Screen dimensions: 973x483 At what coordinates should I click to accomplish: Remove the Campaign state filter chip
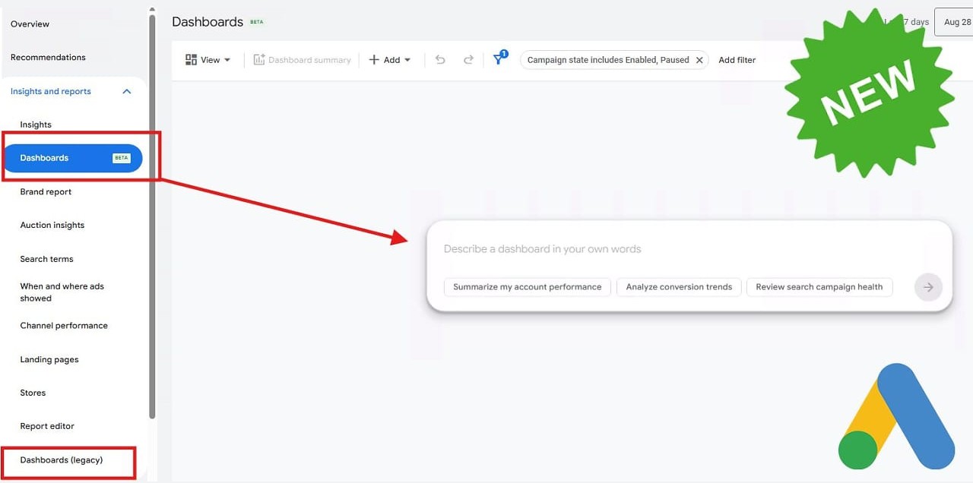pyautogui.click(x=699, y=60)
